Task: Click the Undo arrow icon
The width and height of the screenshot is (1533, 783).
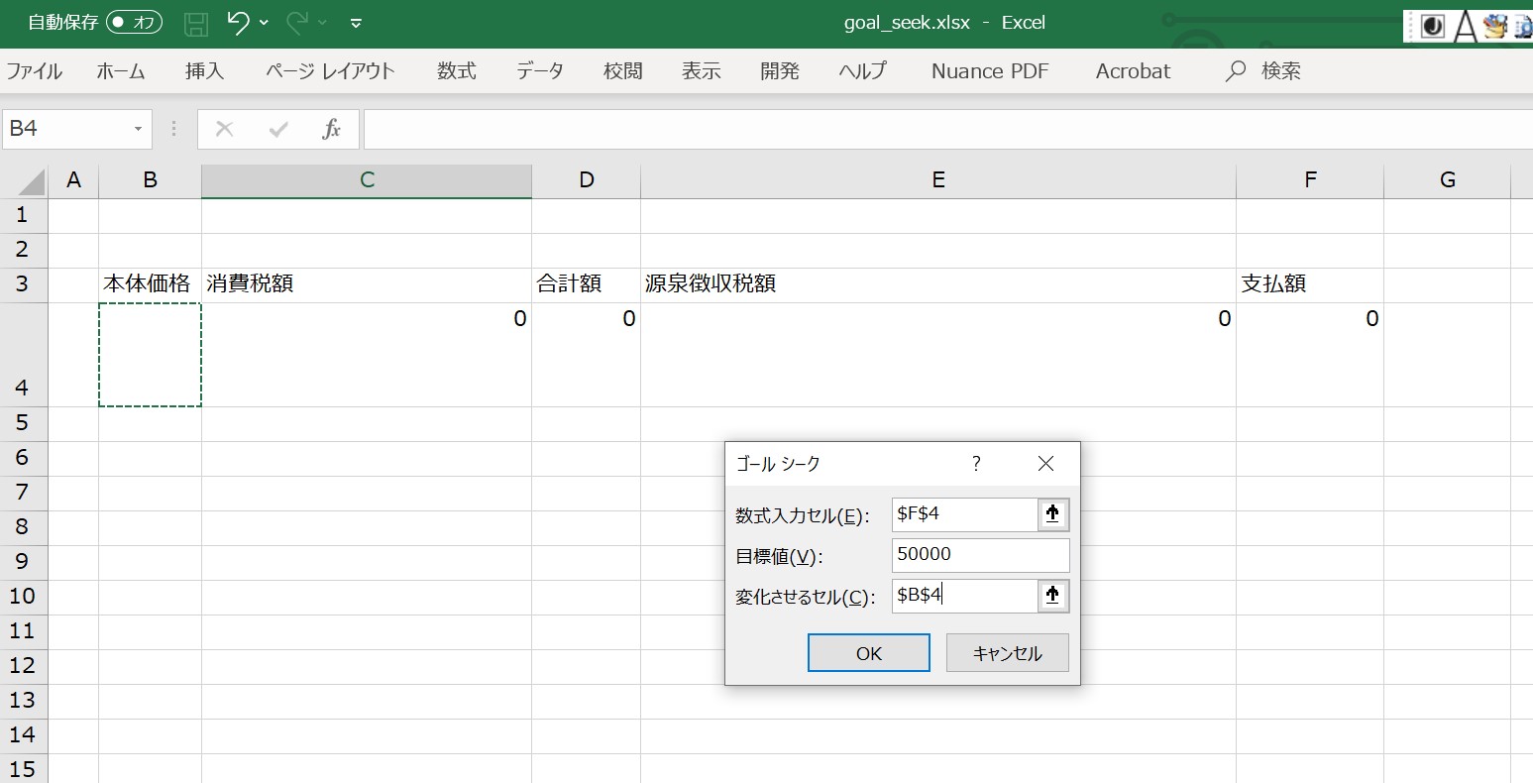Action: pyautogui.click(x=238, y=22)
